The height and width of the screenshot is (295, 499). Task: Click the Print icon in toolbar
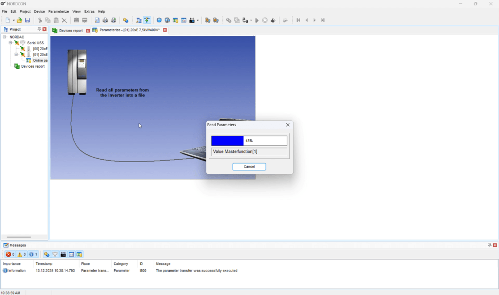click(105, 20)
